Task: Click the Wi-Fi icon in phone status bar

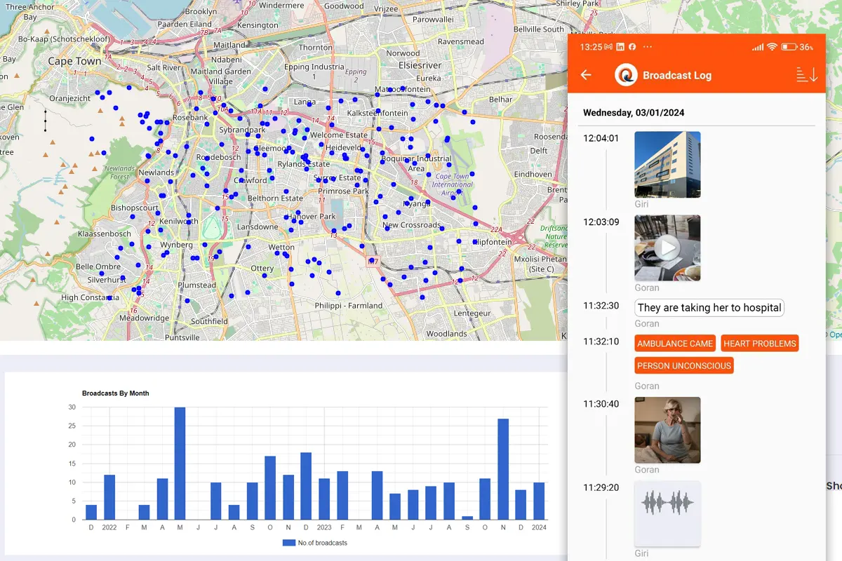Action: [x=772, y=47]
